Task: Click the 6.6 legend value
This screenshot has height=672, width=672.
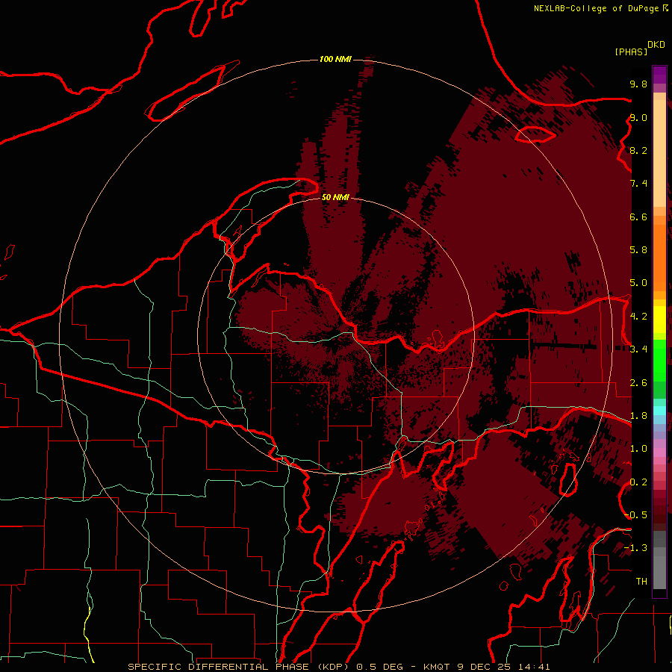Action: click(638, 217)
